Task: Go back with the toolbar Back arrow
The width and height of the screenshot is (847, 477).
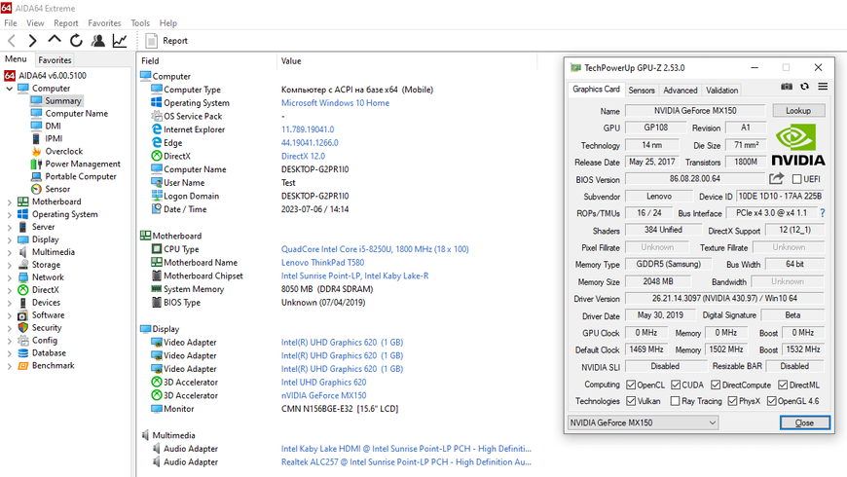Action: (12, 41)
